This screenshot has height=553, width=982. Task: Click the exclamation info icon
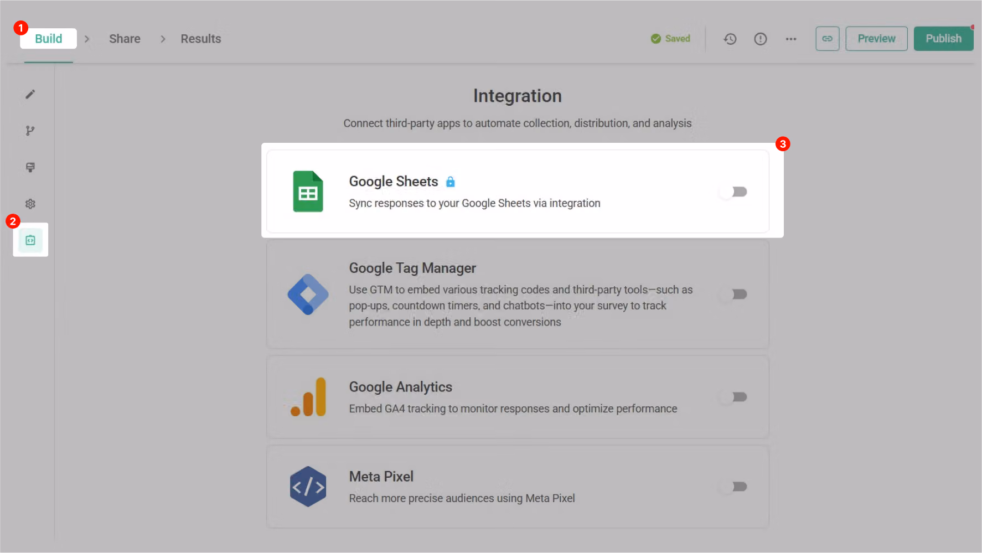pyautogui.click(x=761, y=39)
